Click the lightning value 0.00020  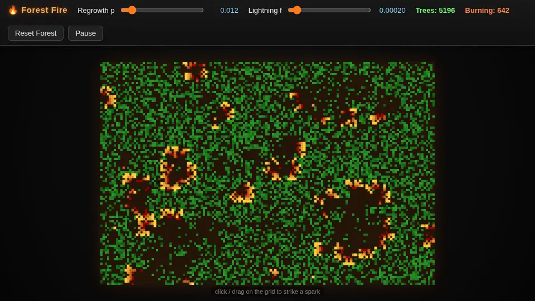pyautogui.click(x=392, y=11)
